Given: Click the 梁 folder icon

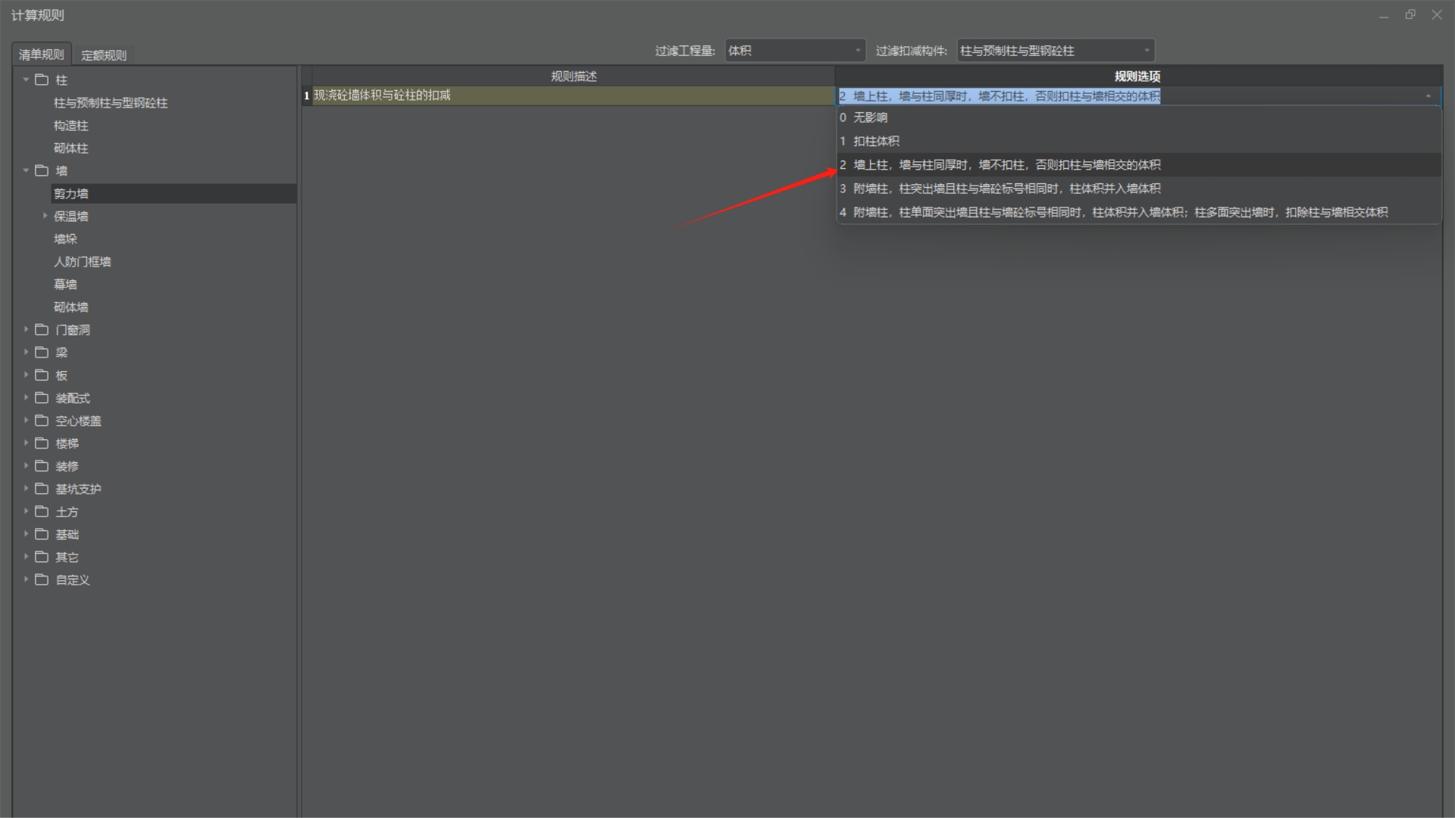Looking at the screenshot, I should click(x=42, y=352).
